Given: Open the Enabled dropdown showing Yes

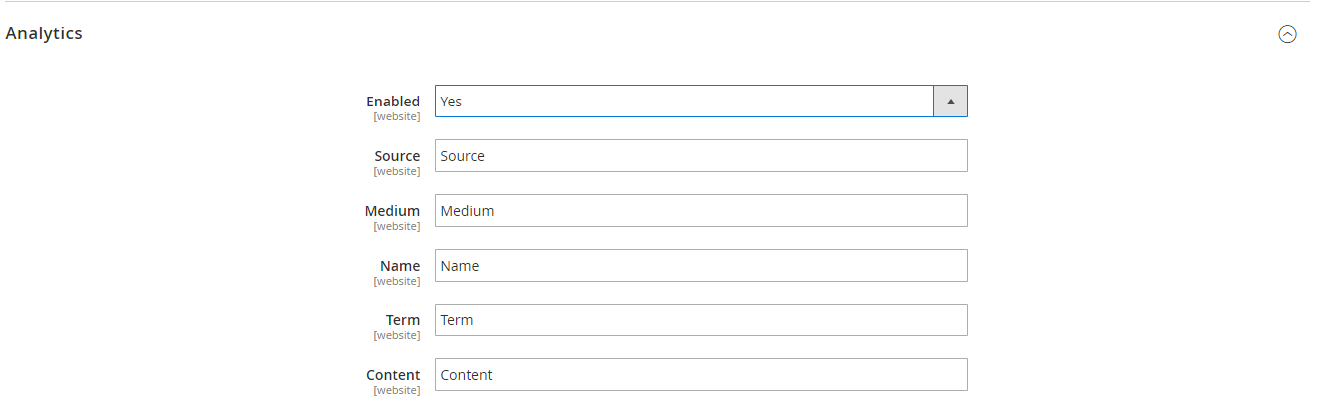Looking at the screenshot, I should pyautogui.click(x=684, y=102).
